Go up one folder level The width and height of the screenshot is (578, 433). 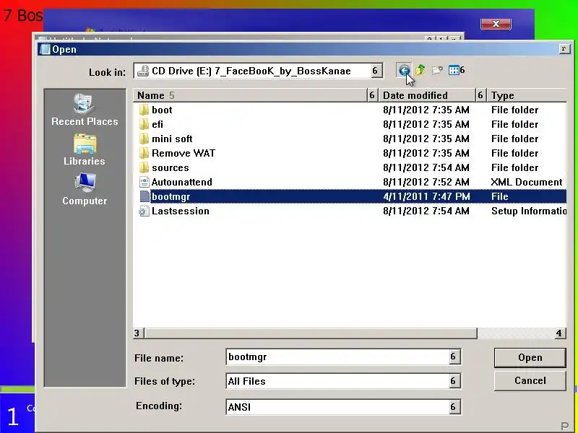click(420, 70)
